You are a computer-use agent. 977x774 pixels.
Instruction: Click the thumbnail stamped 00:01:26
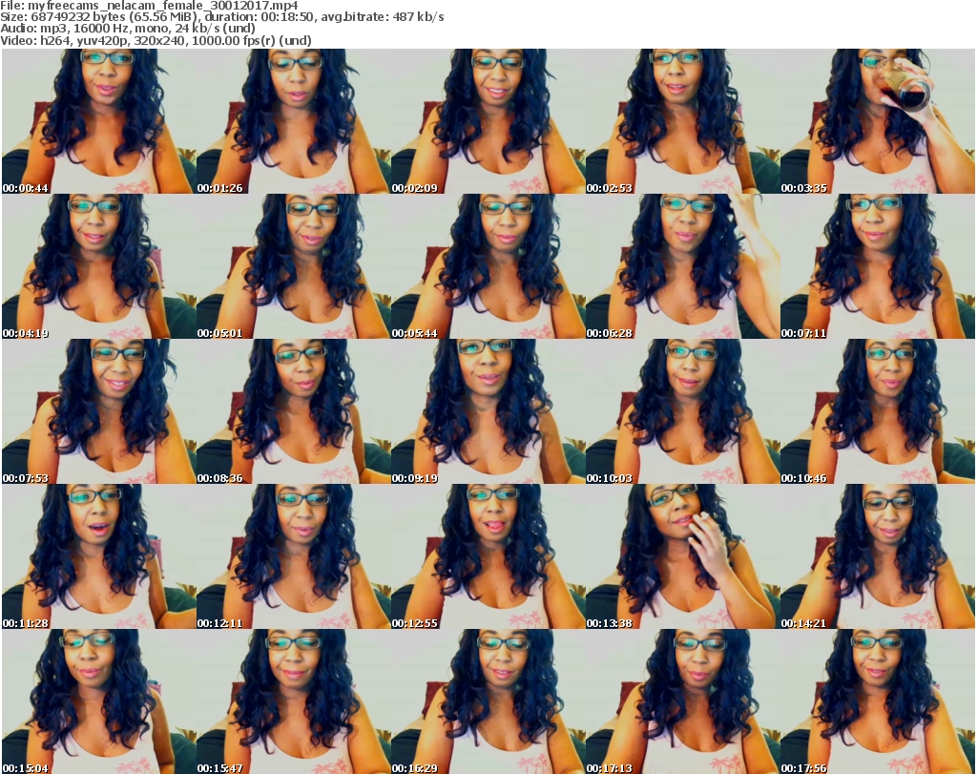tap(294, 121)
